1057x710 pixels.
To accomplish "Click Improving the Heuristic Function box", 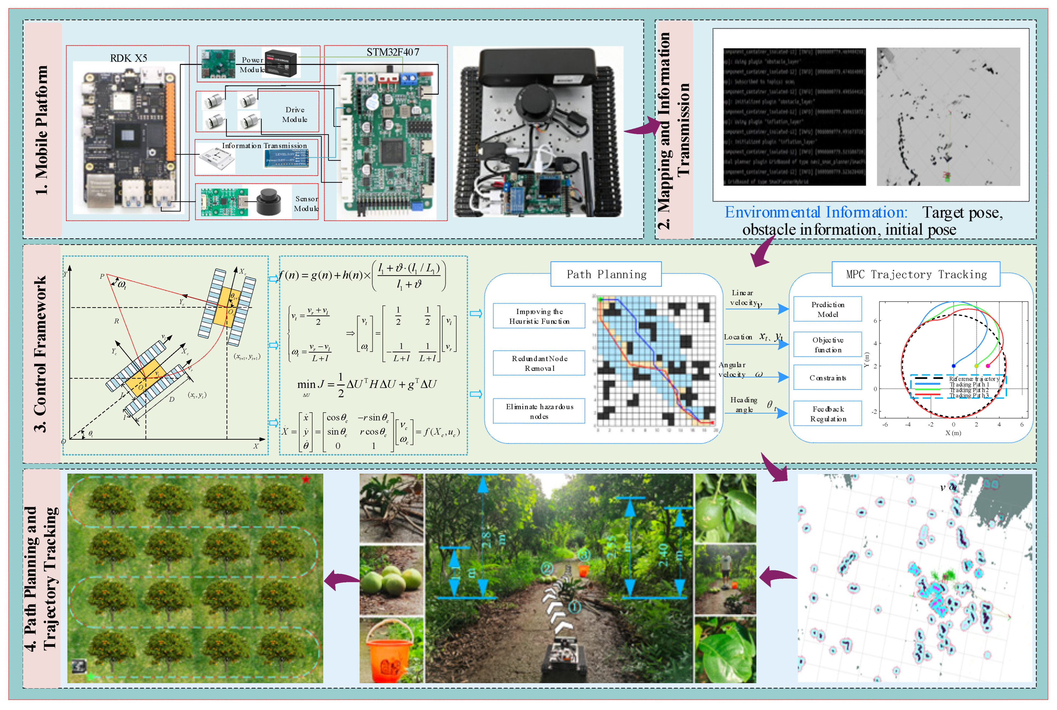I will point(539,316).
